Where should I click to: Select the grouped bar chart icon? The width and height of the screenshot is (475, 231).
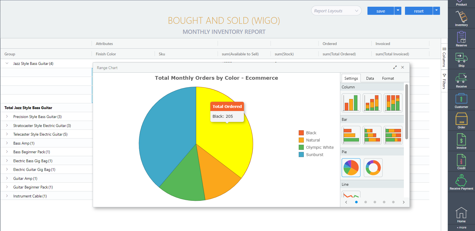tap(351, 135)
